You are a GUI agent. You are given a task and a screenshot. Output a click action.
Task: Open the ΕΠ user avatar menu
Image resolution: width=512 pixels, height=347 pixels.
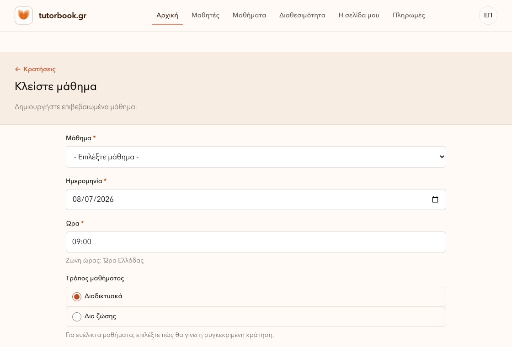click(x=488, y=16)
